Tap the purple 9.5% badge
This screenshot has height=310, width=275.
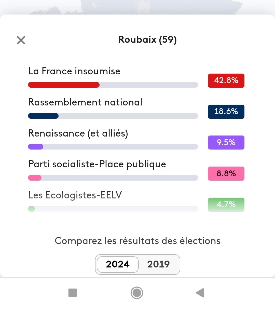[x=226, y=142]
